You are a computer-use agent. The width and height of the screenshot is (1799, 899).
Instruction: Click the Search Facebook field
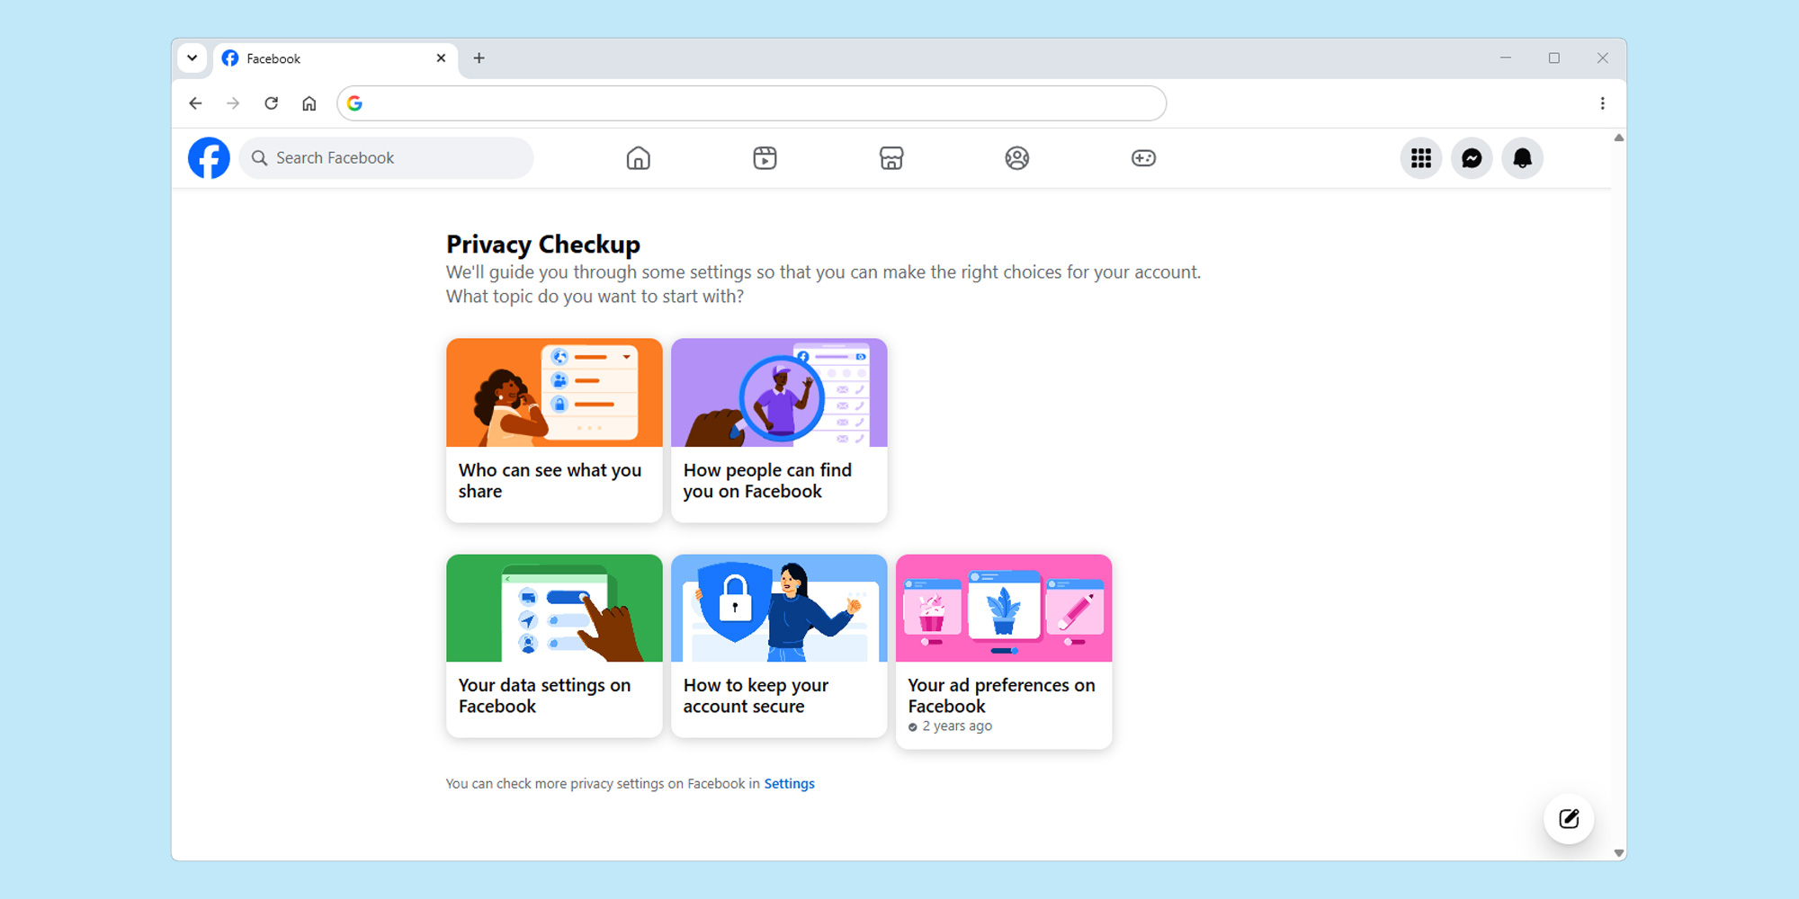point(387,158)
